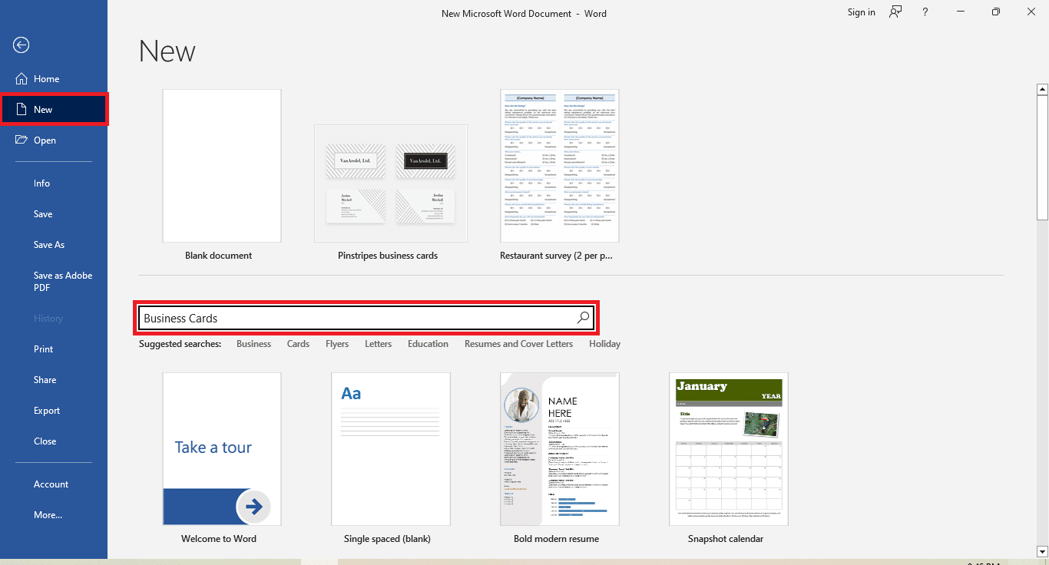Click the vertical scrollbar thumb

pos(1042,157)
